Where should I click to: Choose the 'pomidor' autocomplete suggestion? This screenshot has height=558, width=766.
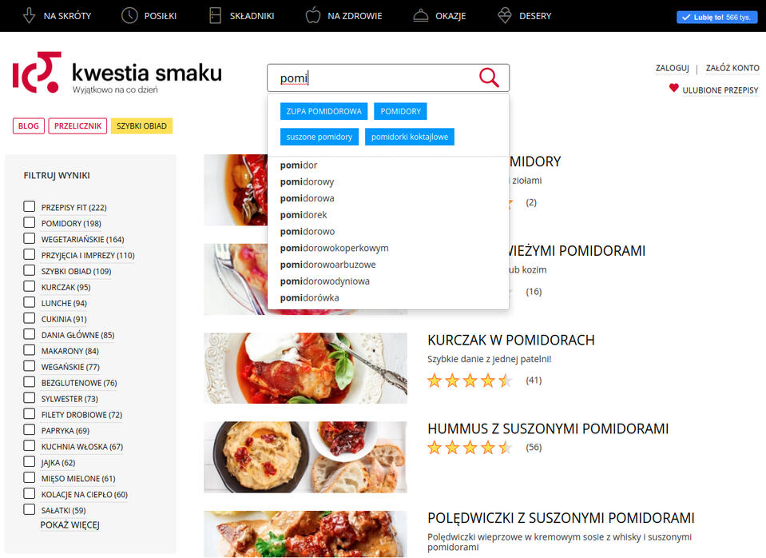point(388,165)
